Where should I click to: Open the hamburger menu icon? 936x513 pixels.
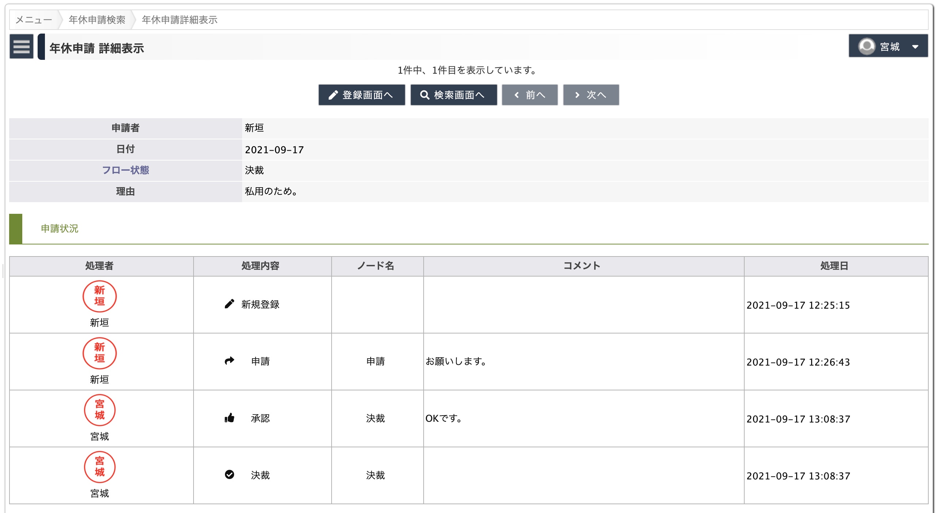click(x=21, y=47)
